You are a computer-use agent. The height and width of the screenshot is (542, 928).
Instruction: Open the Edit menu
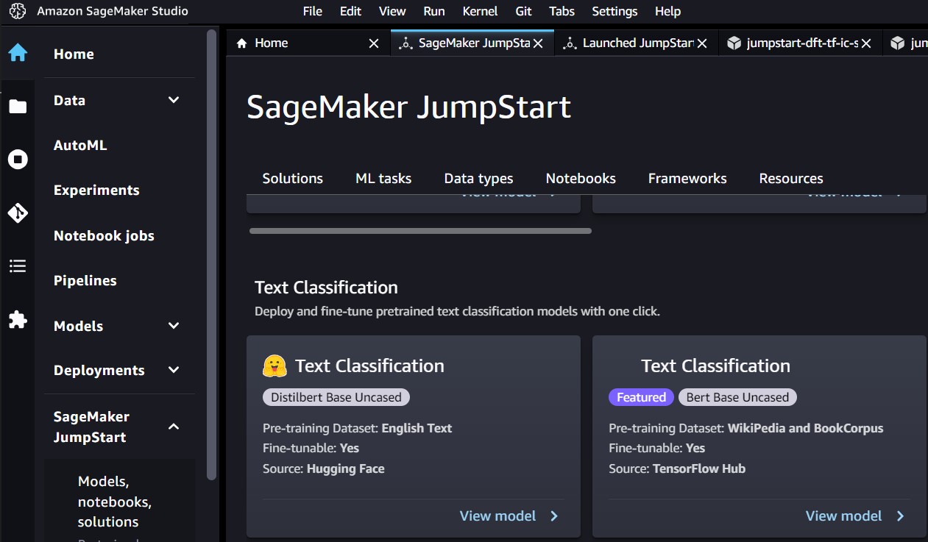click(350, 11)
